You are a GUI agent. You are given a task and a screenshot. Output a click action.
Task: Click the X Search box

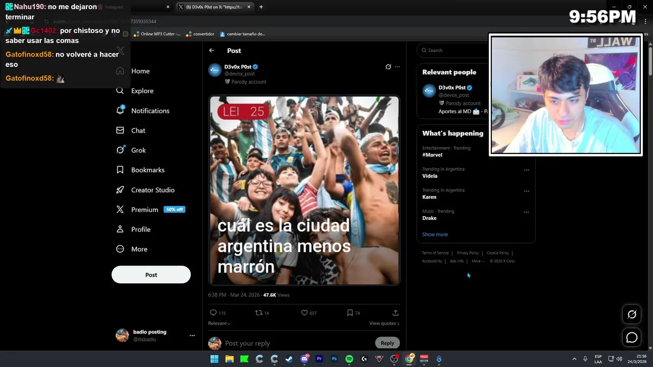click(454, 50)
